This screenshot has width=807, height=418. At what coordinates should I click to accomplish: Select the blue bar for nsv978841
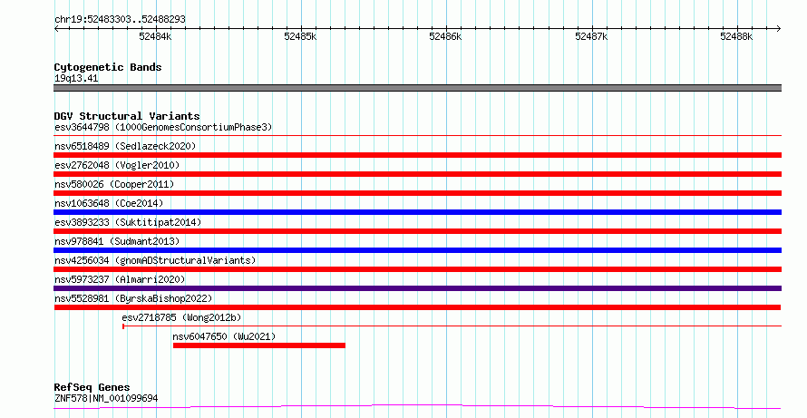(x=417, y=250)
